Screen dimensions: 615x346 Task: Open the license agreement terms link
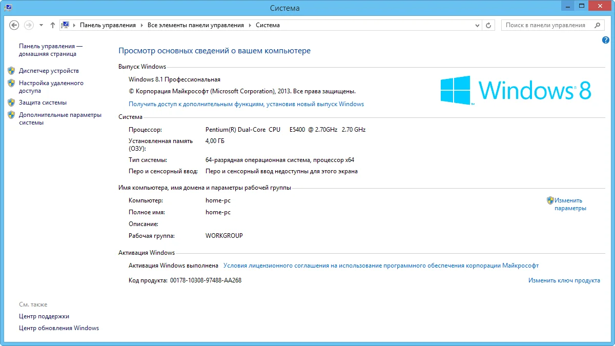381,266
